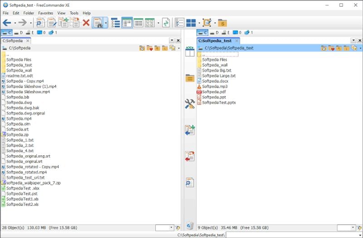Screen dimensions: 363x238
Task: Select the list view layout icon
Action: pyautogui.click(x=127, y=23)
